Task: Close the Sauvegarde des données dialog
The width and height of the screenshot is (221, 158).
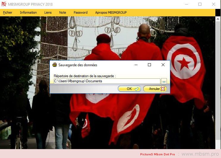Action: [163, 65]
